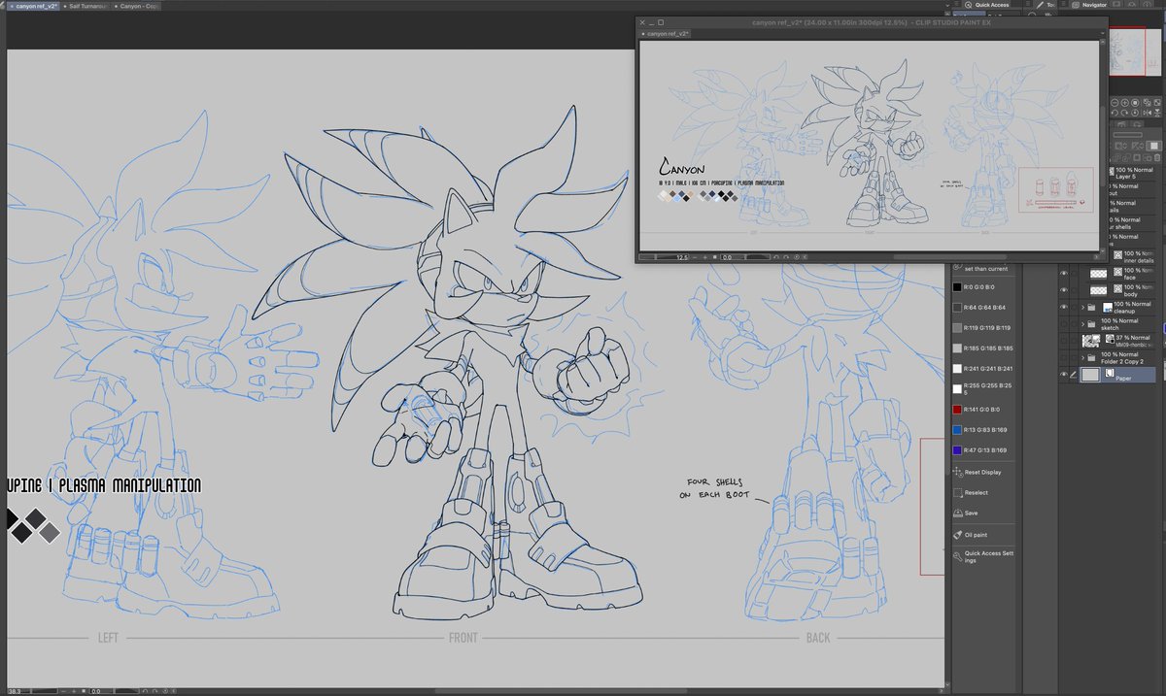Image resolution: width=1166 pixels, height=696 pixels.
Task: Click the folder icon of cleanup layer
Action: coord(1091,307)
